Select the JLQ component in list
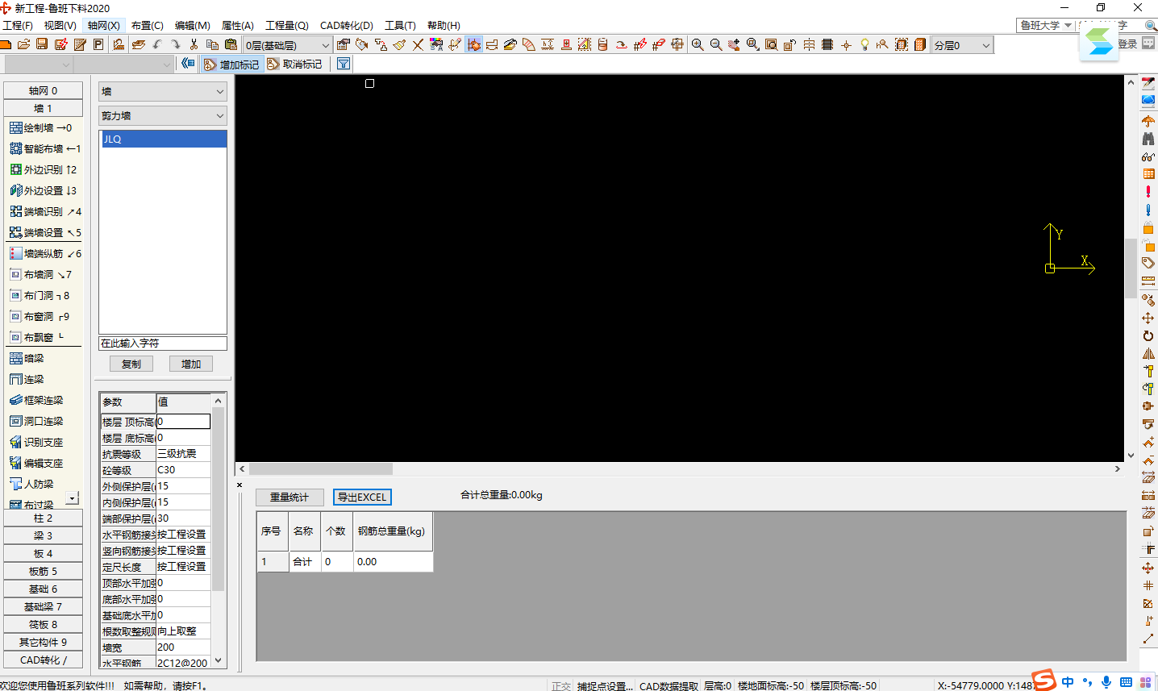The height and width of the screenshot is (691, 1158). 164,139
